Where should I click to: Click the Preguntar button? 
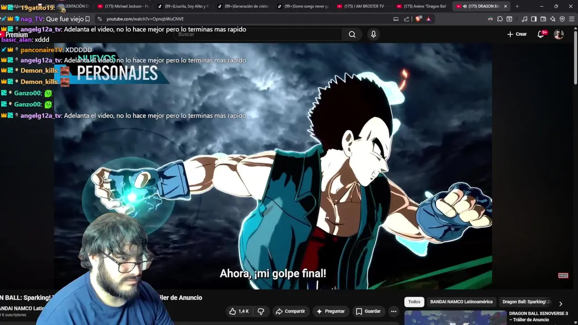coord(331,311)
